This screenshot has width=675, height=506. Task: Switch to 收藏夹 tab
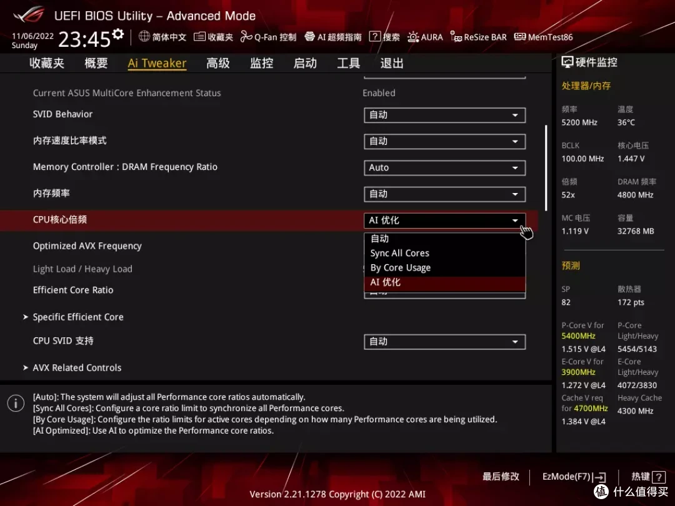click(x=47, y=63)
